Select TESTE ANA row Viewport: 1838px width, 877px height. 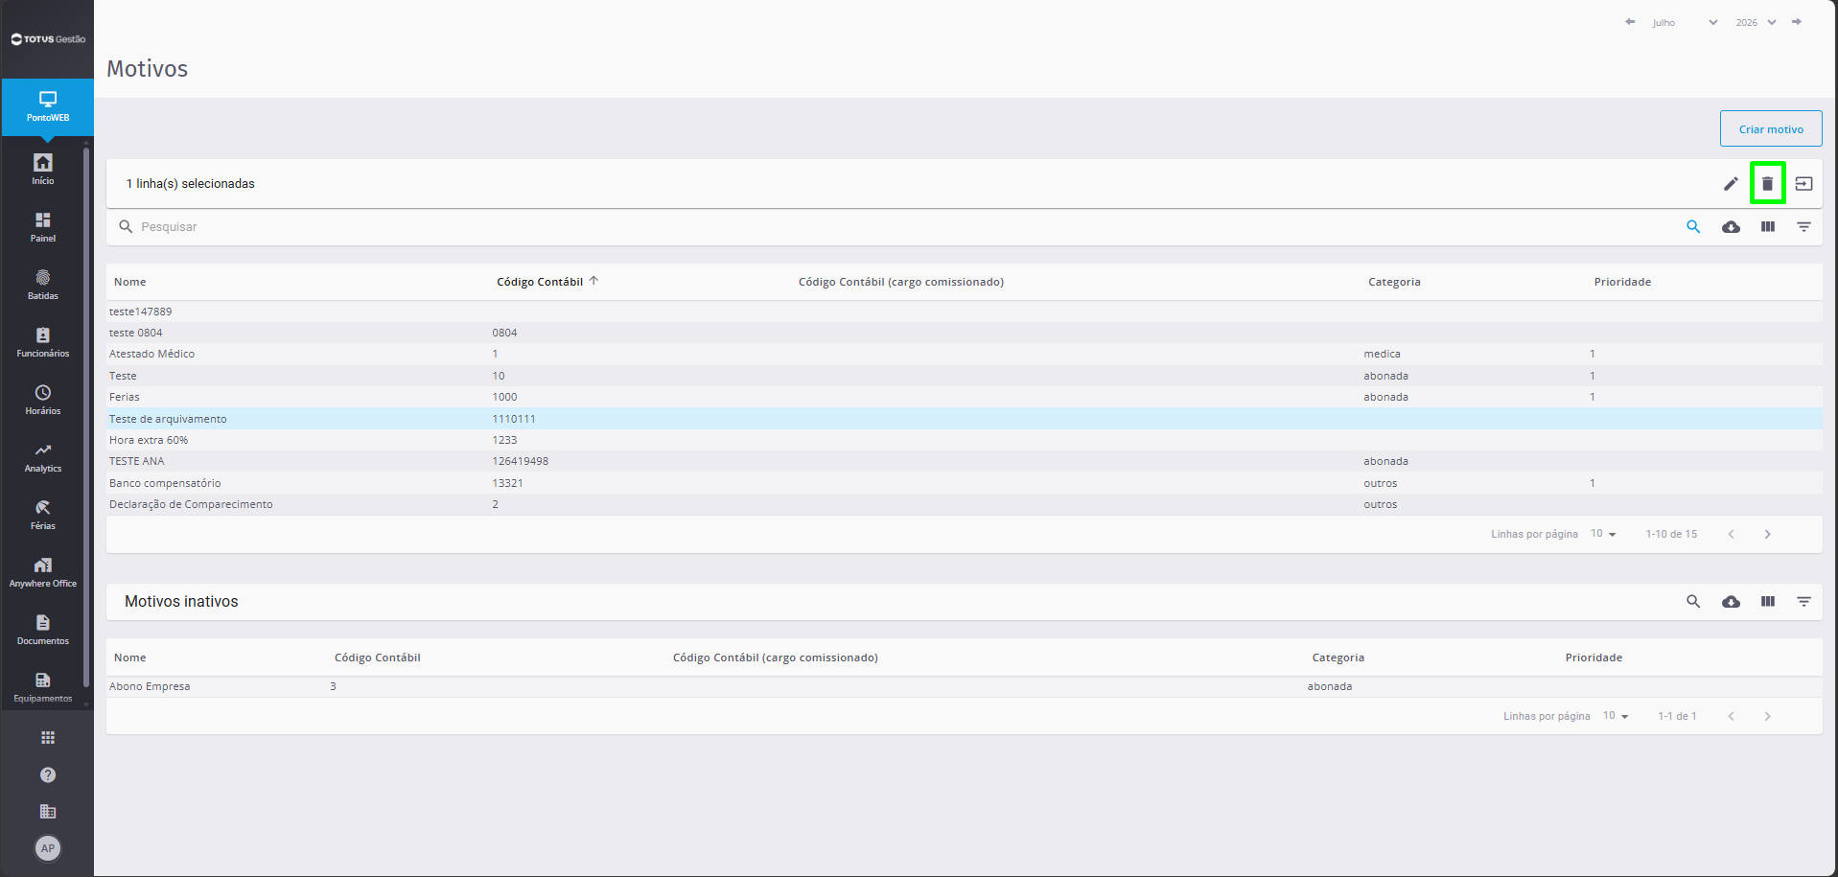coord(965,461)
